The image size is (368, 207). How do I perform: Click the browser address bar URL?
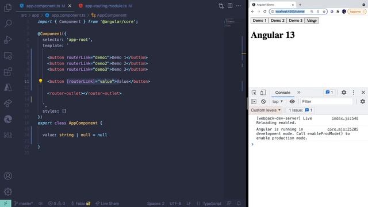coord(290,11)
